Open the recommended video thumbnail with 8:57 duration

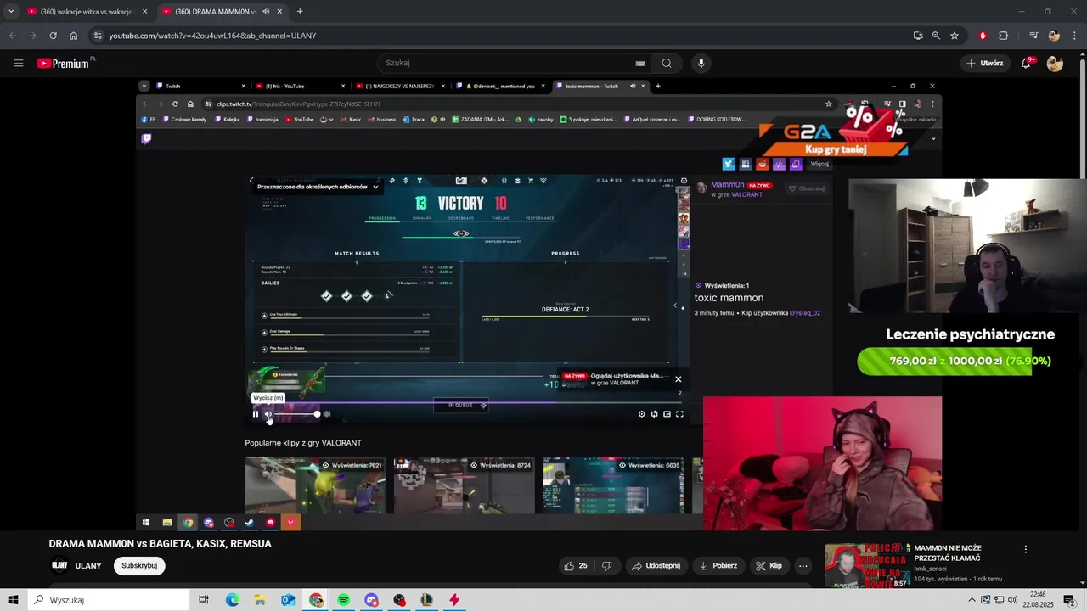coord(866,565)
